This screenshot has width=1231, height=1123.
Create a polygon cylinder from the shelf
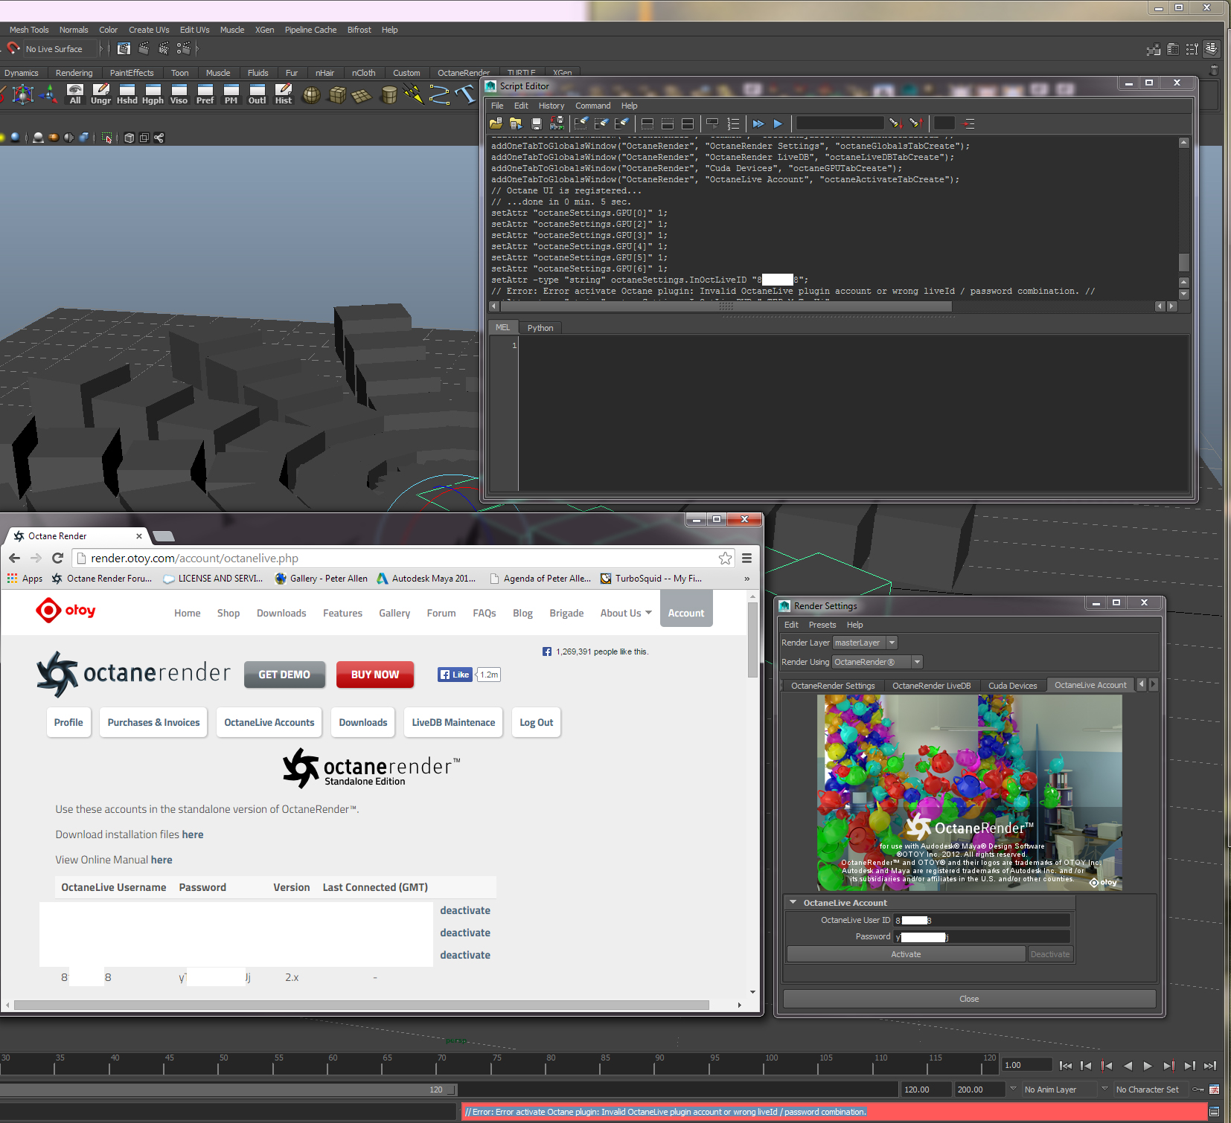pos(389,94)
